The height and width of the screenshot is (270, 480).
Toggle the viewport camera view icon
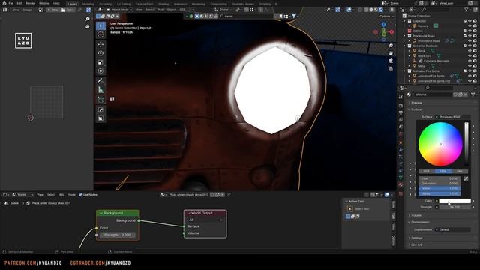pos(391,61)
